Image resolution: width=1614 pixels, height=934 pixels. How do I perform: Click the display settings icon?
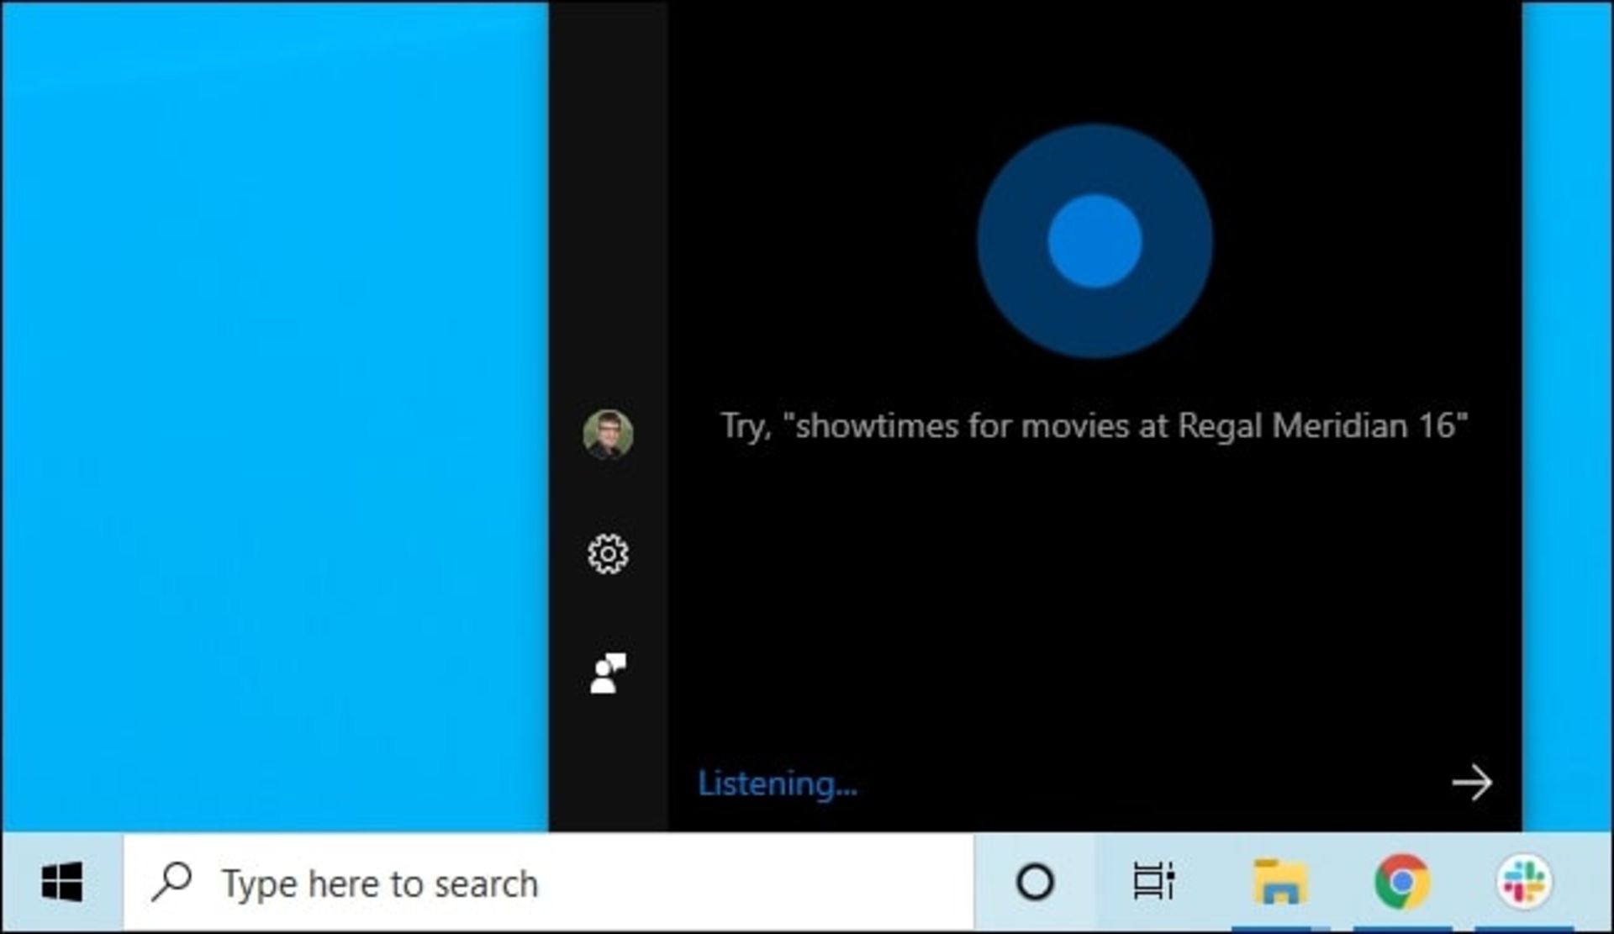tap(607, 552)
